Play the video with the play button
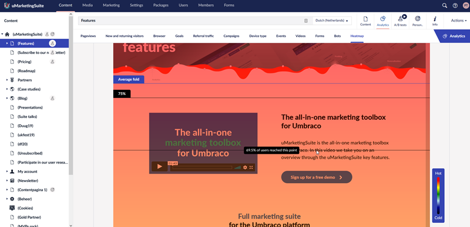This screenshot has width=470, height=227. [x=159, y=167]
